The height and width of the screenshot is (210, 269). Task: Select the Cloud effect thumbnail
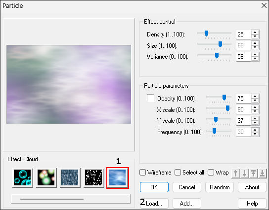[117, 177]
